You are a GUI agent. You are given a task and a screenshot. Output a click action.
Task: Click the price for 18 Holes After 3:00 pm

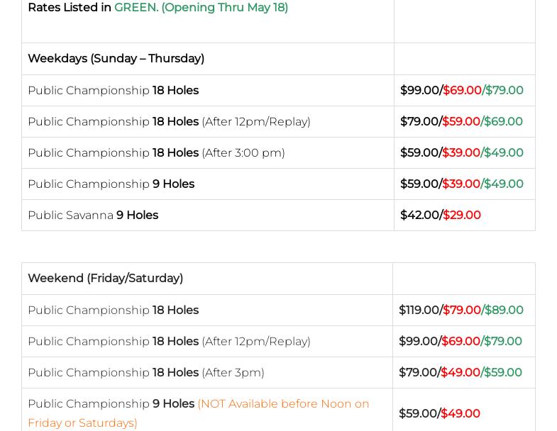coord(461,153)
